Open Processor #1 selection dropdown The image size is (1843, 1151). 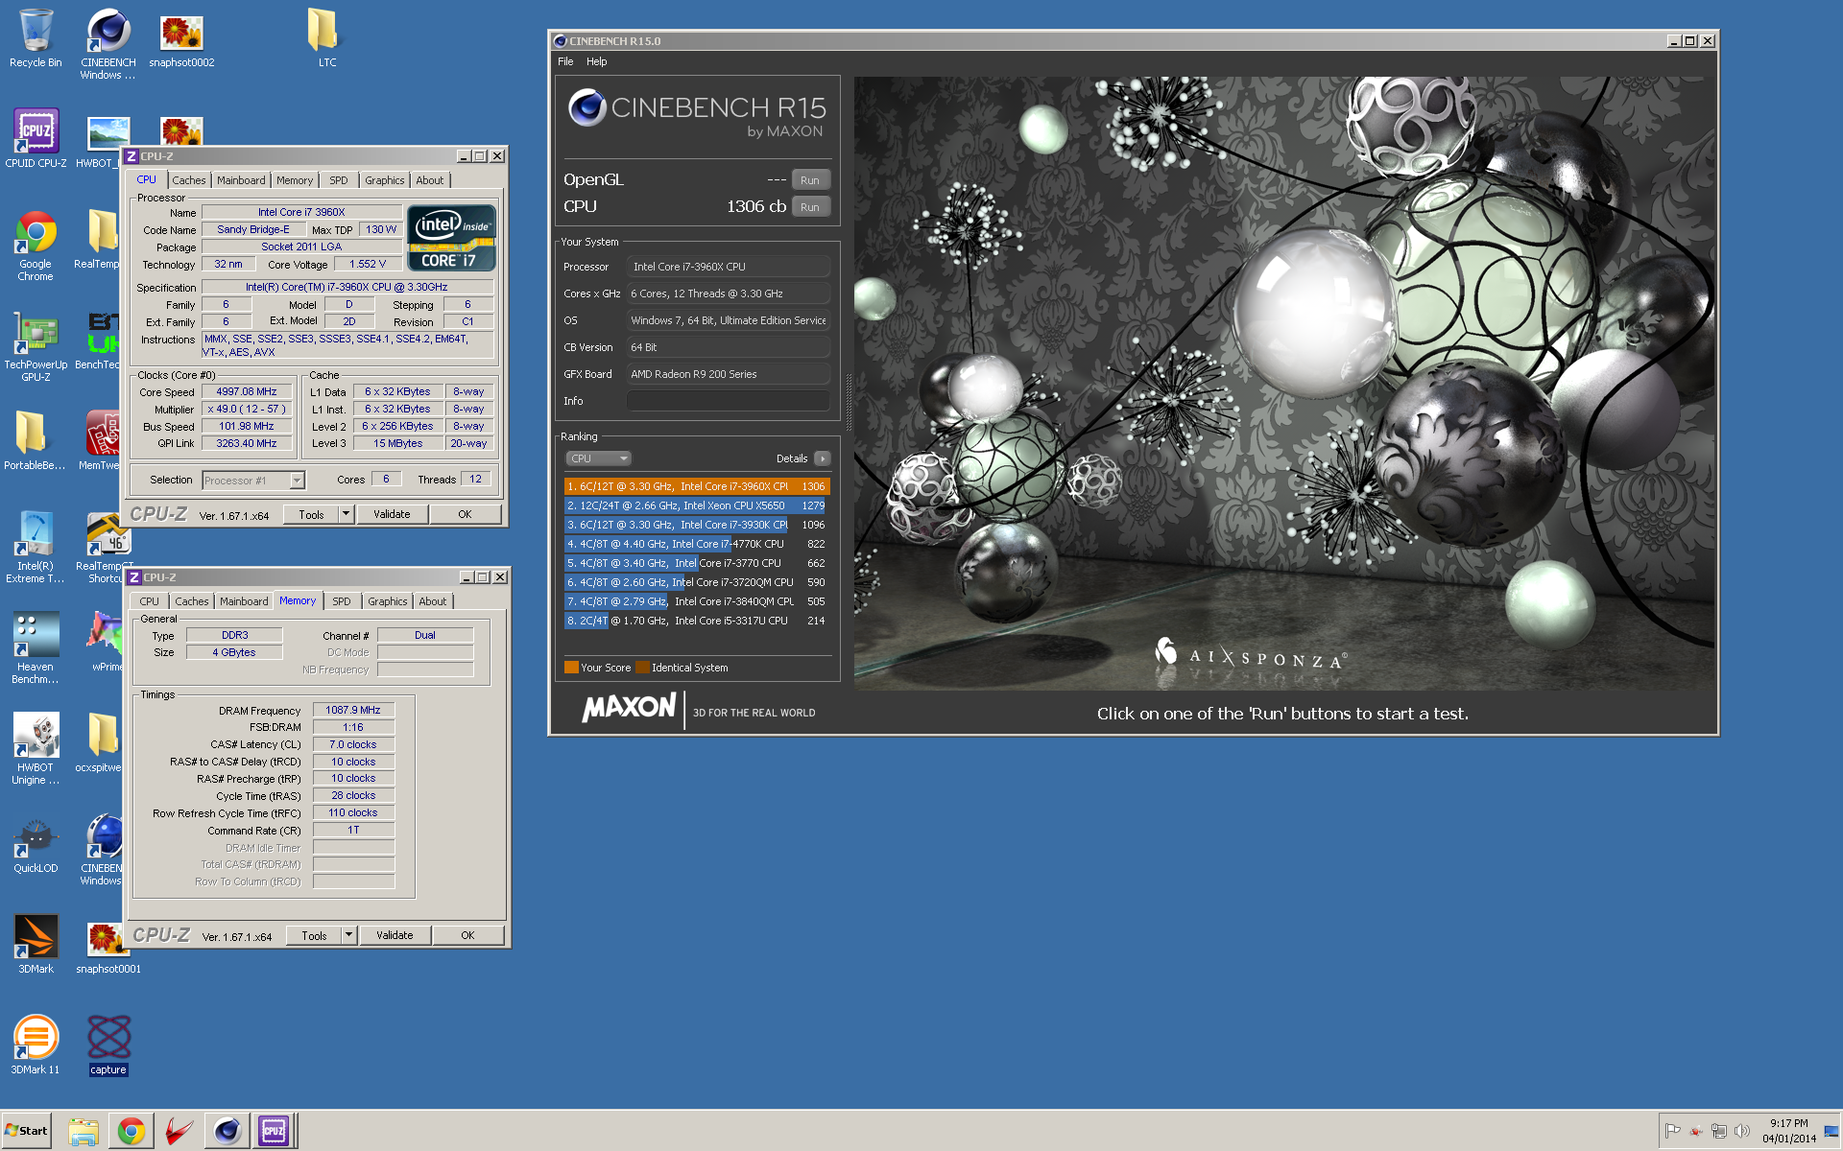point(253,481)
